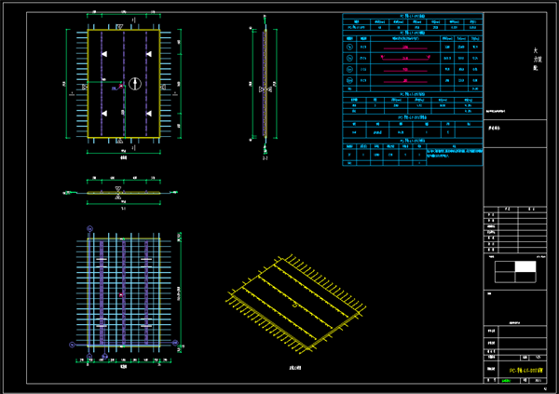Click the cyan note text in the last table
The image size is (559, 394).
(455, 154)
